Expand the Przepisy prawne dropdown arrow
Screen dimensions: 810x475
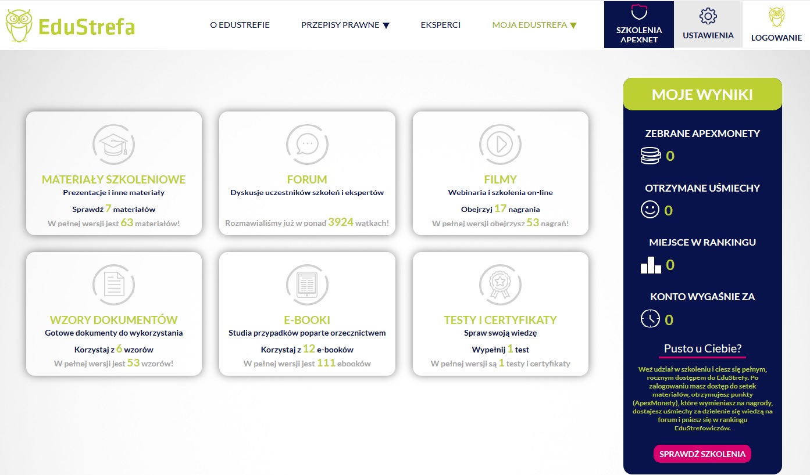click(x=386, y=25)
